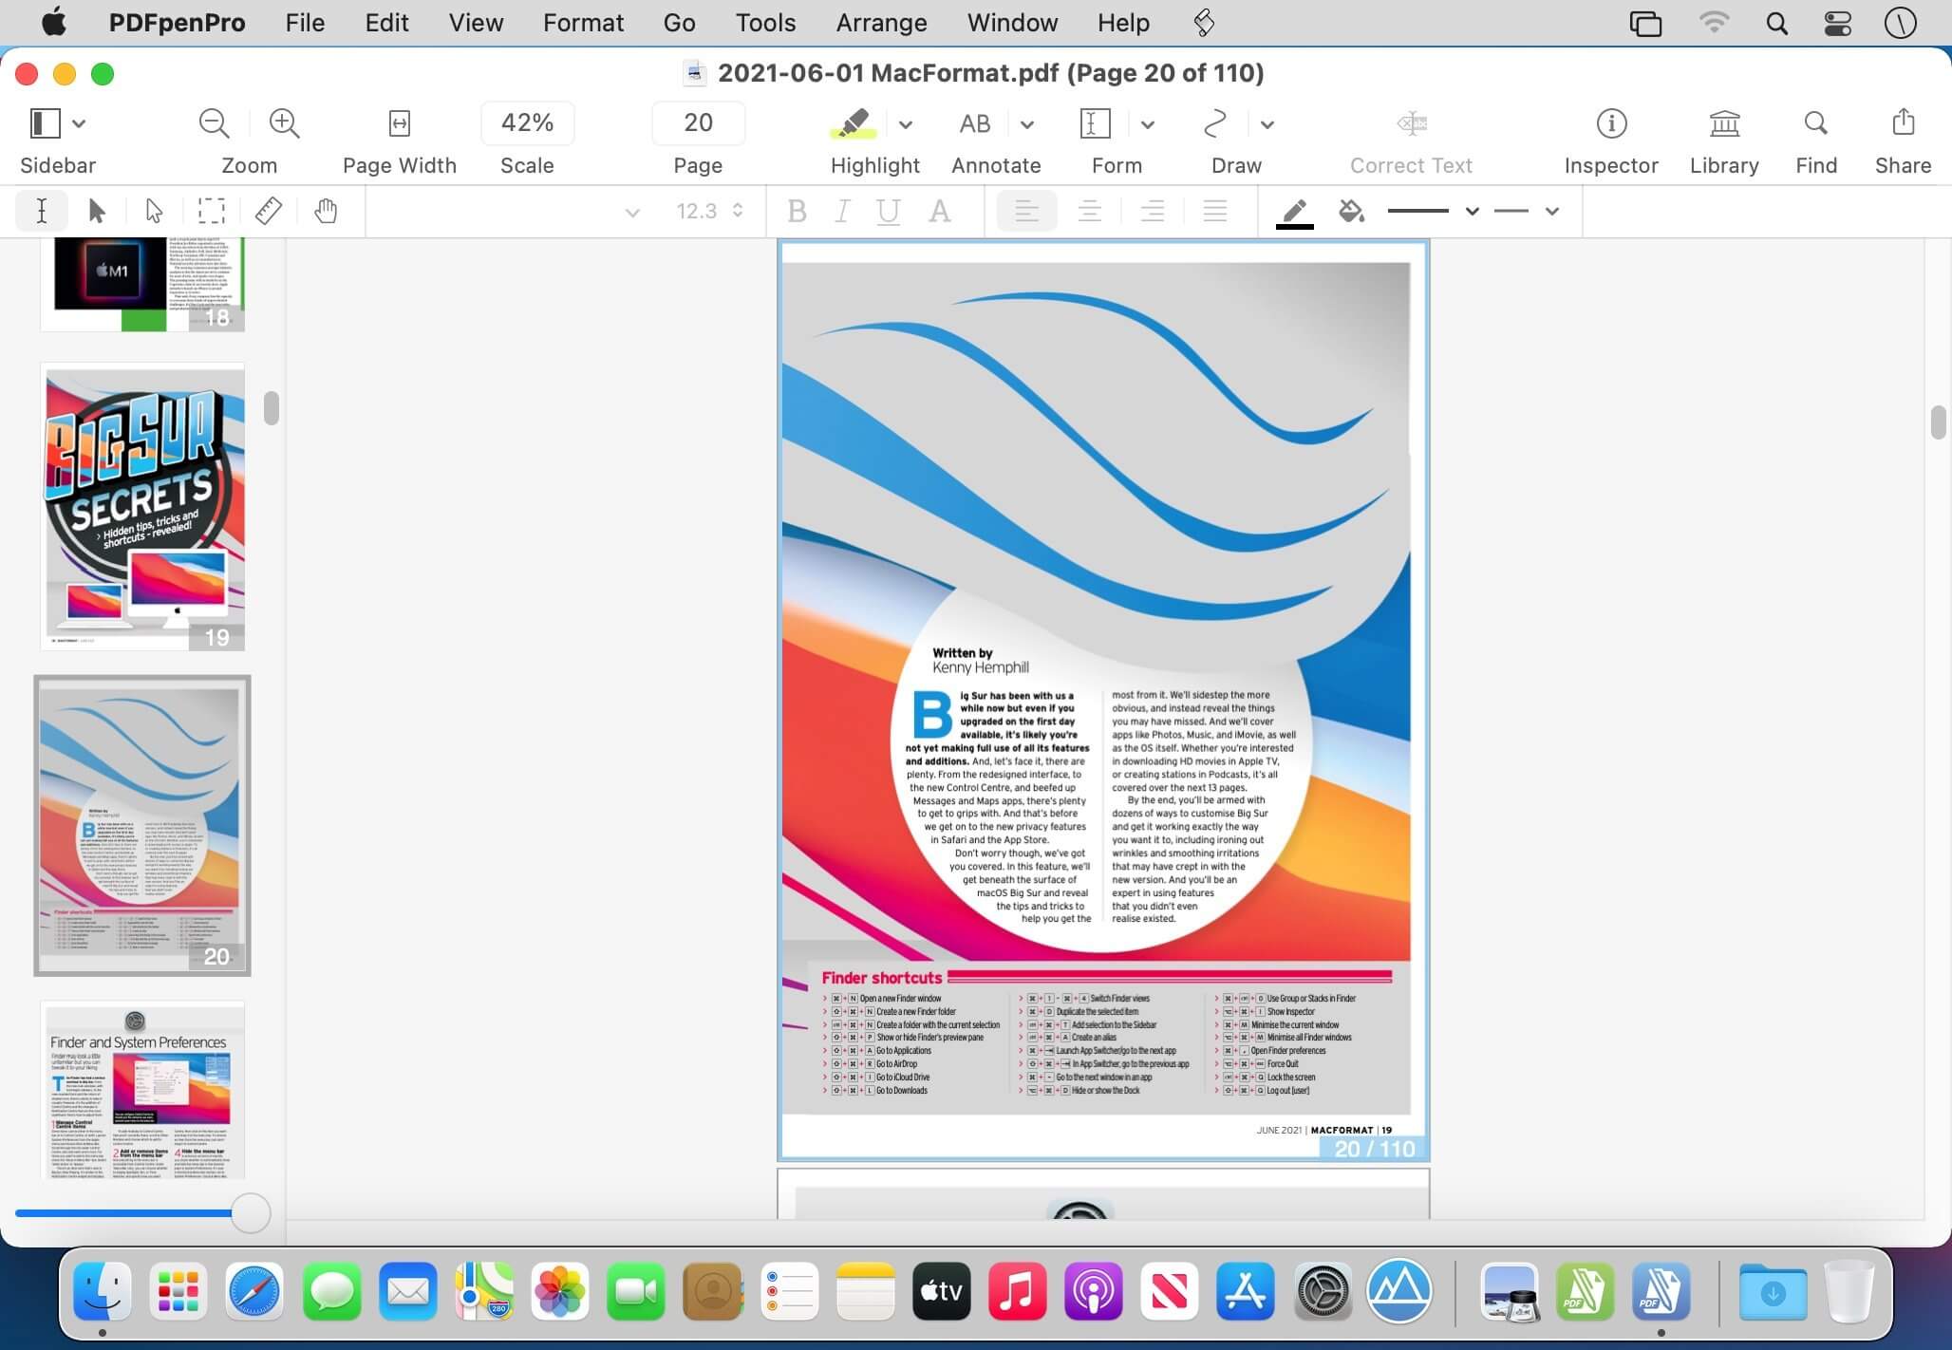Choose the Select Objects outline arrow
1952x1350 pixels.
coord(154,211)
